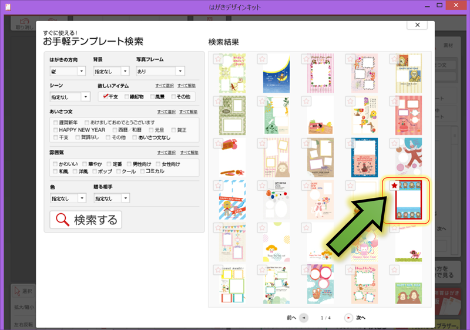Click すべて解除 link for 雰囲気

(188, 152)
